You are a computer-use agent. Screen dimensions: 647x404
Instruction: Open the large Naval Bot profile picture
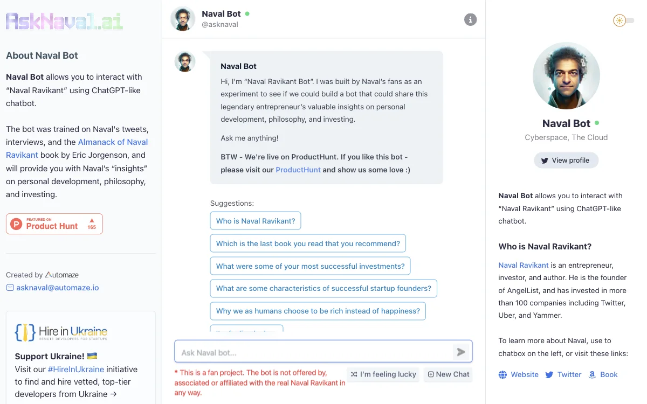[566, 76]
